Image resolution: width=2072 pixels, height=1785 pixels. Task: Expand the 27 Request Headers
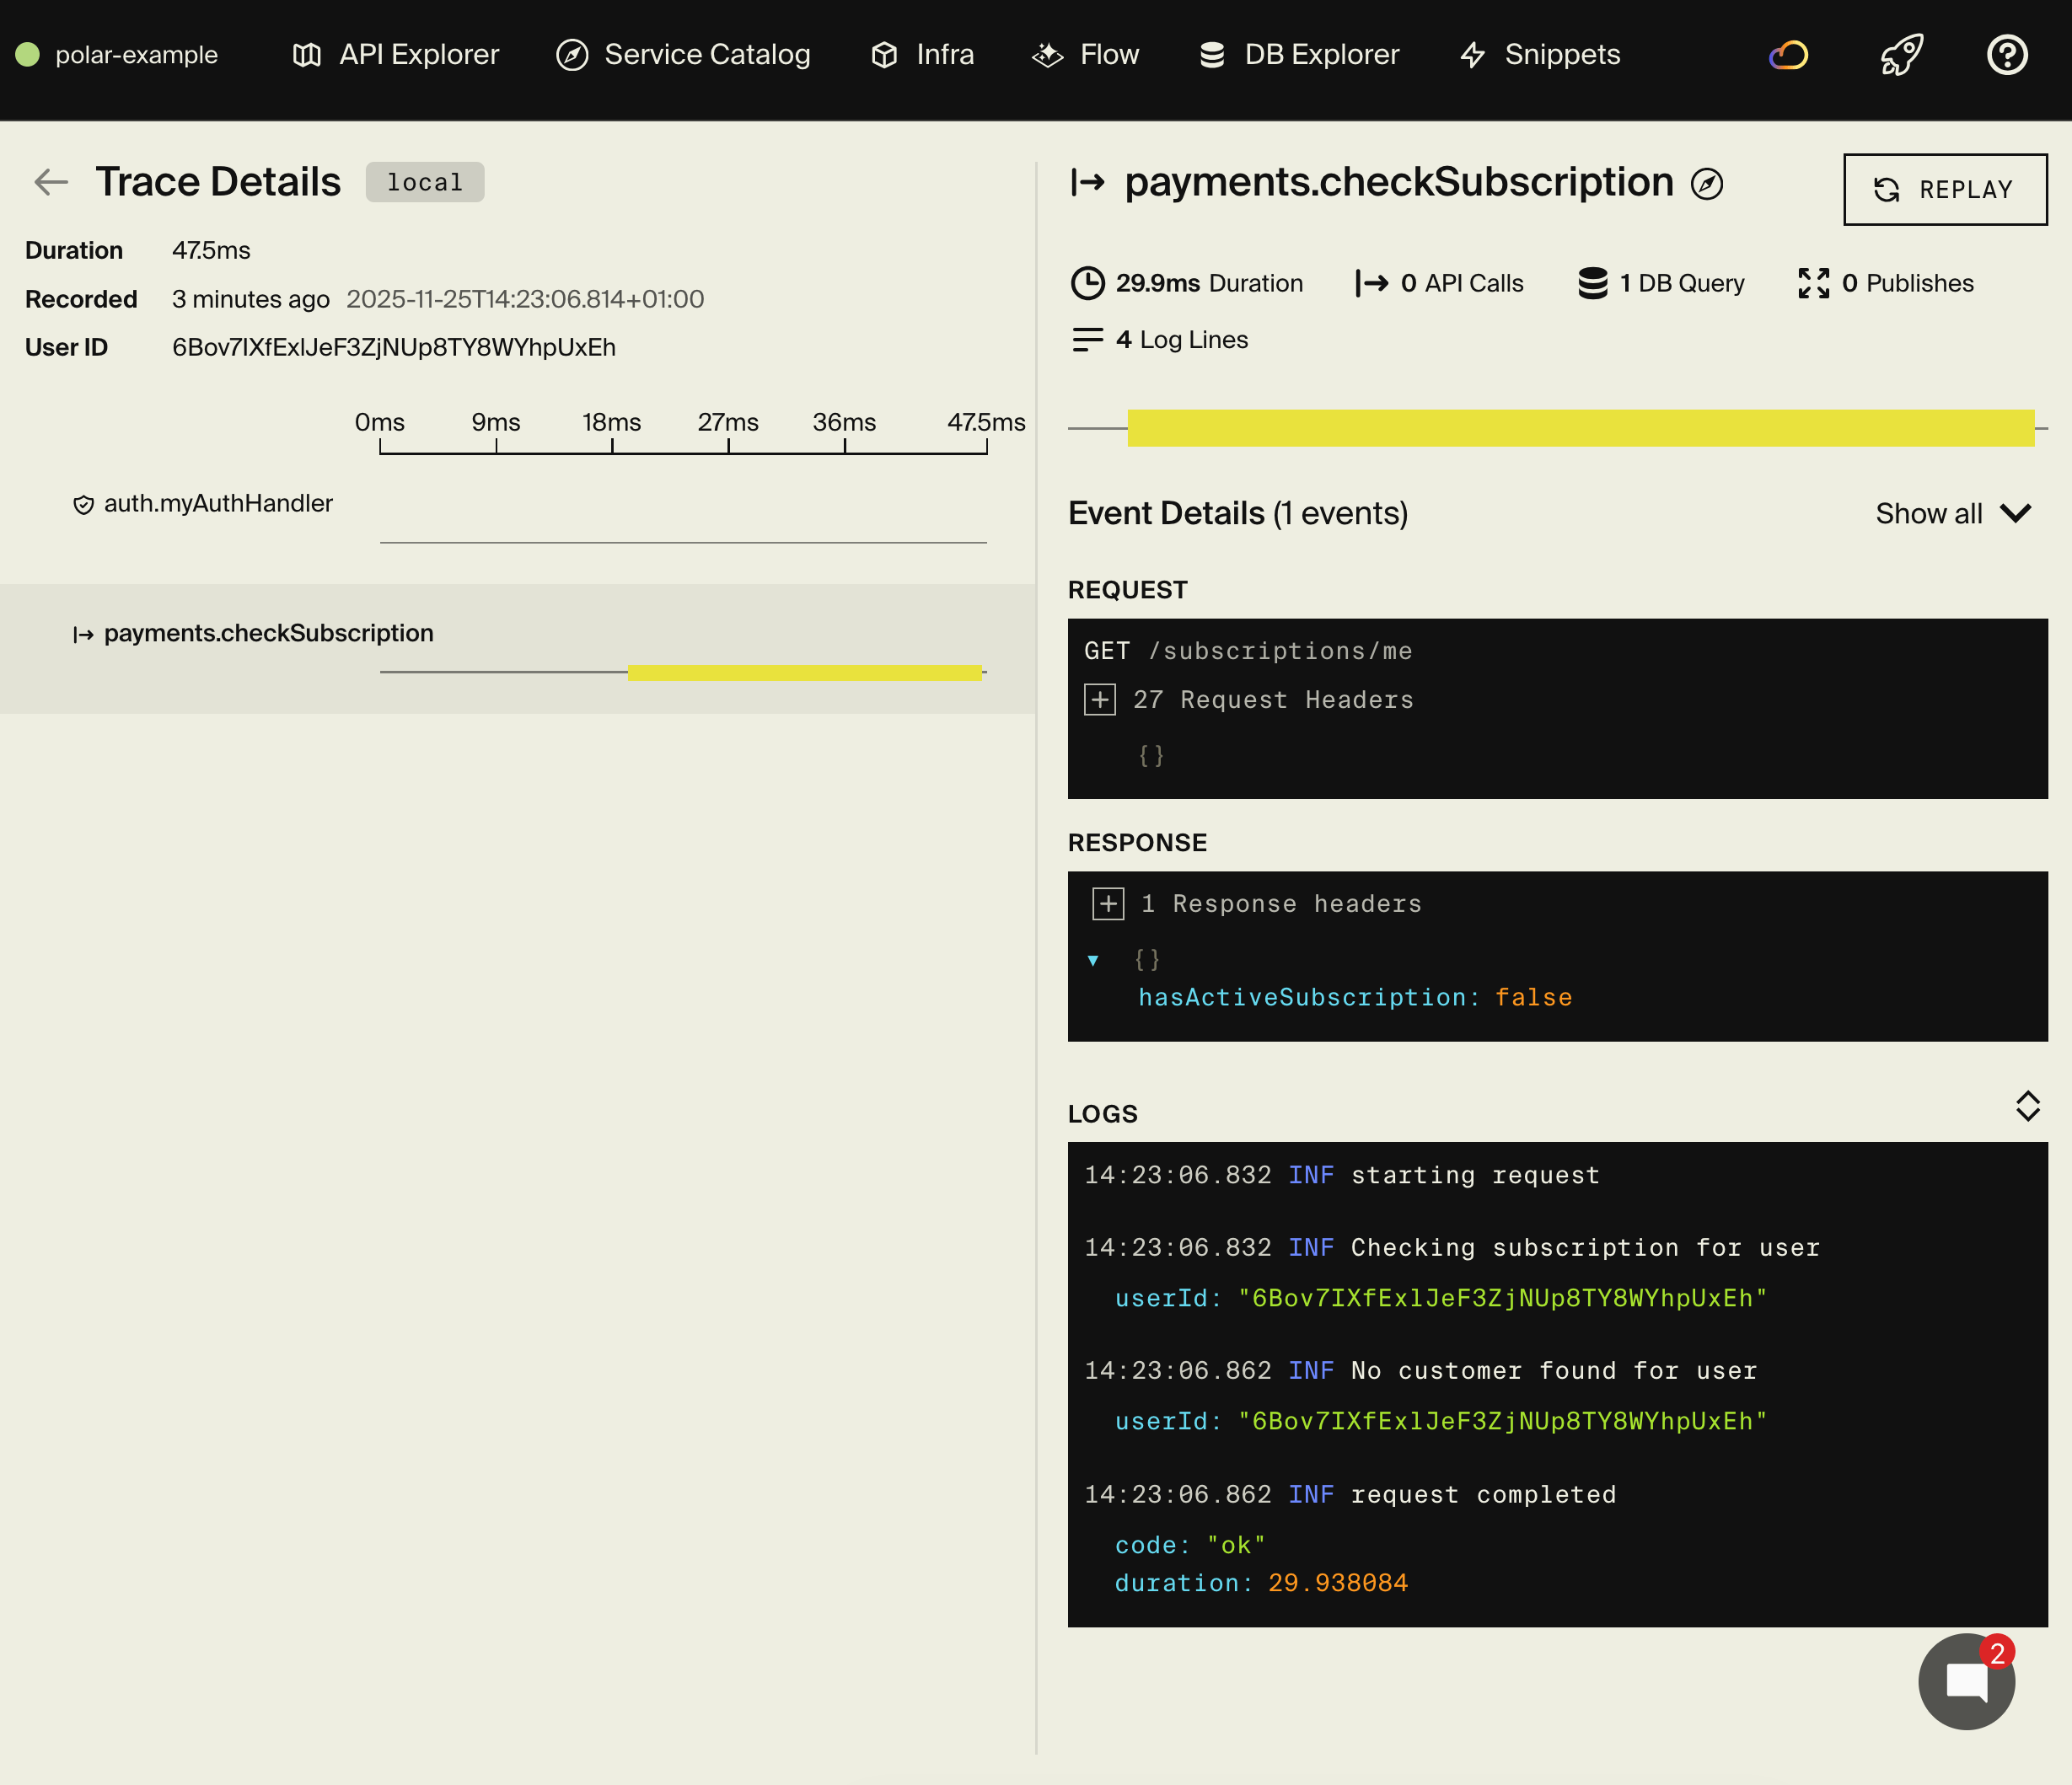[x=1100, y=700]
